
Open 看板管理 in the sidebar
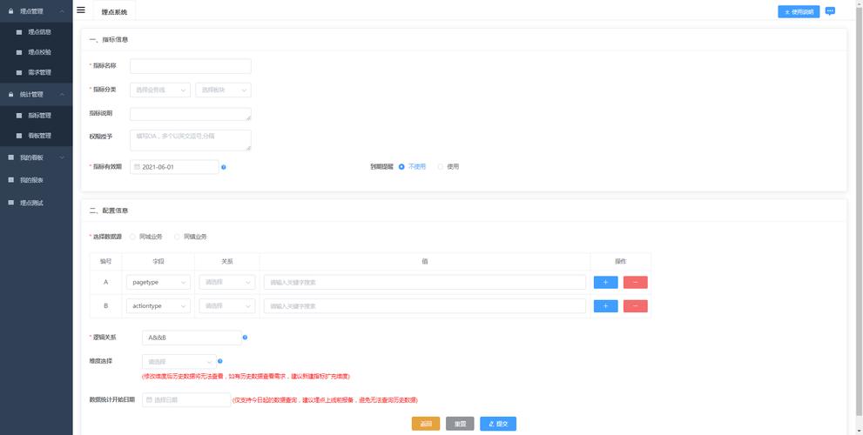37,135
